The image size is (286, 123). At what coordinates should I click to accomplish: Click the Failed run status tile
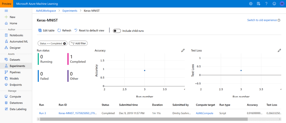(44, 76)
